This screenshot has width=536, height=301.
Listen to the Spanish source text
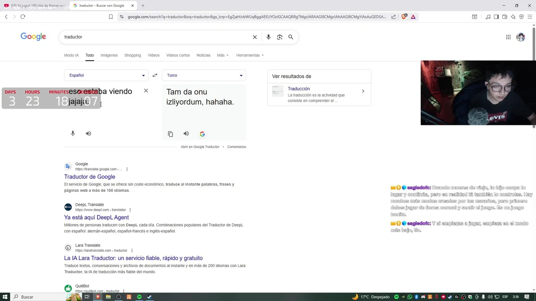88,133
